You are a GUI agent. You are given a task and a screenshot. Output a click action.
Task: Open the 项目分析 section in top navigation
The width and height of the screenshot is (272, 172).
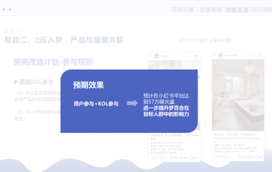pos(183,10)
